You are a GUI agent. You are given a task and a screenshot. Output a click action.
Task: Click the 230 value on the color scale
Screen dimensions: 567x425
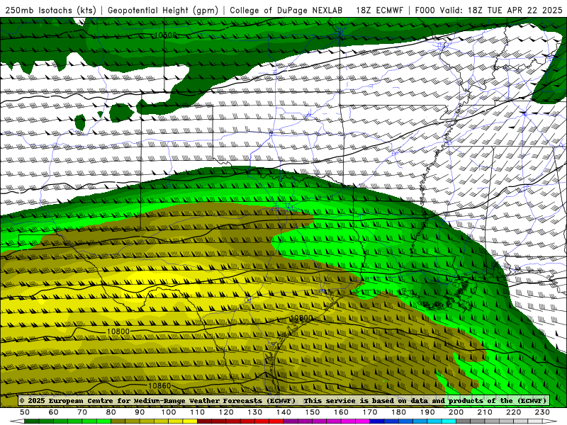(x=542, y=412)
